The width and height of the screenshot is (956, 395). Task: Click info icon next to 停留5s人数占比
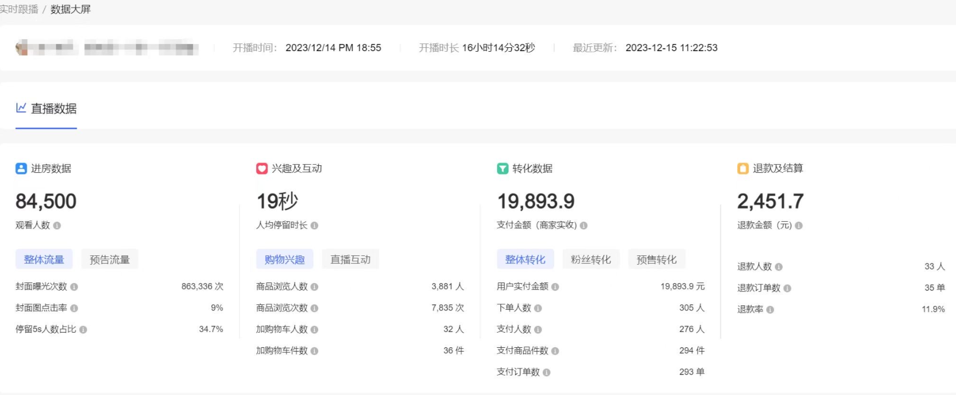[83, 330]
